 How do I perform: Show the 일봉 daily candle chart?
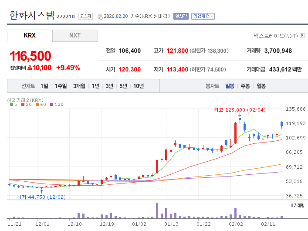coord(230,86)
